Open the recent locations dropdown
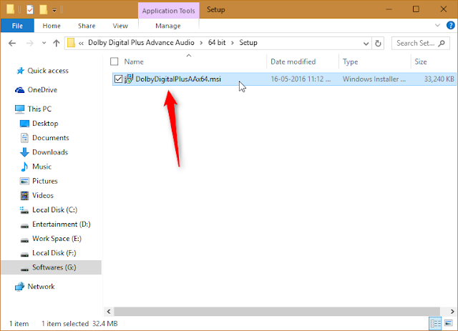Screen dimensions: 458x331 point(44,43)
